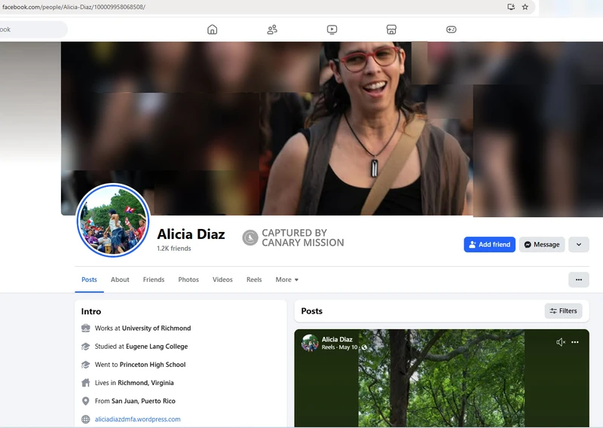Open the cover photo

coord(332,128)
